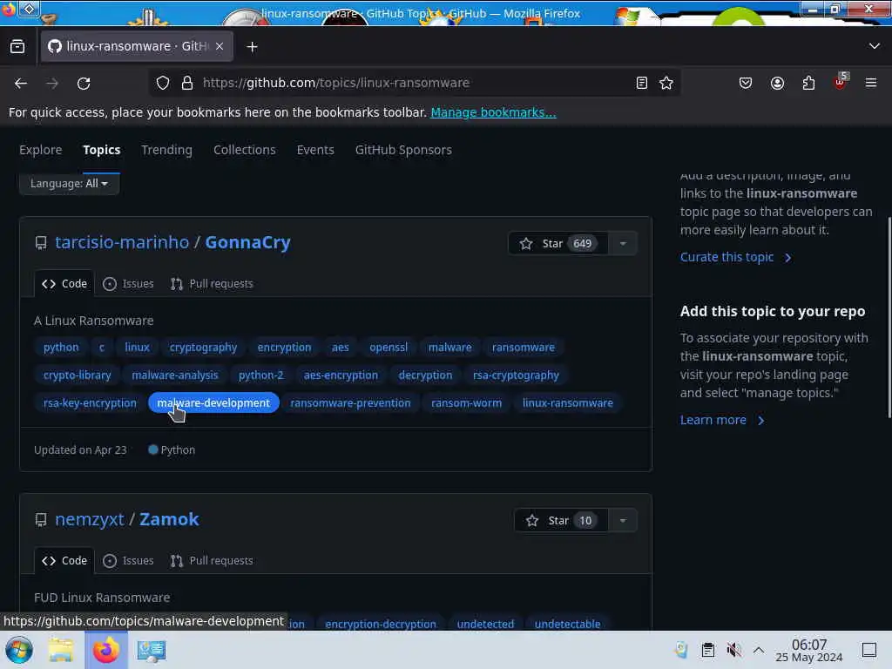Open the extensions puzzle icon
892x669 pixels.
coord(808,83)
